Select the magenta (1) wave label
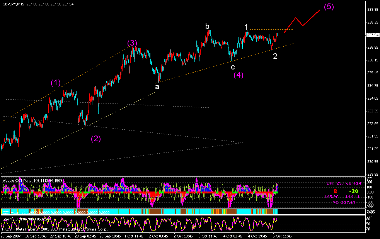 pyautogui.click(x=56, y=83)
